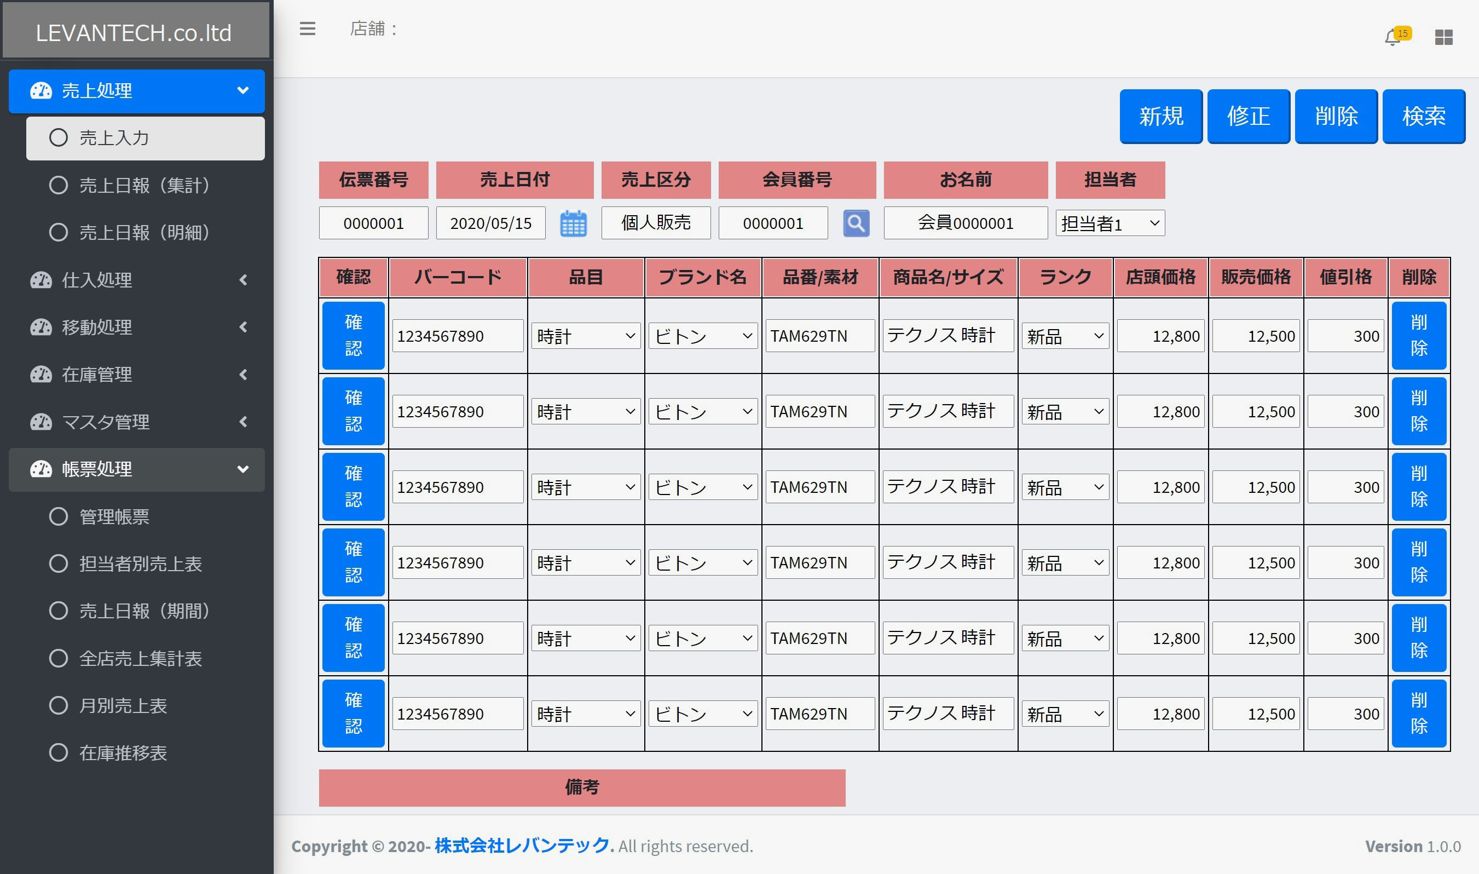Click third row 販売価格 12,500 field
Screen dimensions: 1479x874
pyautogui.click(x=1256, y=486)
